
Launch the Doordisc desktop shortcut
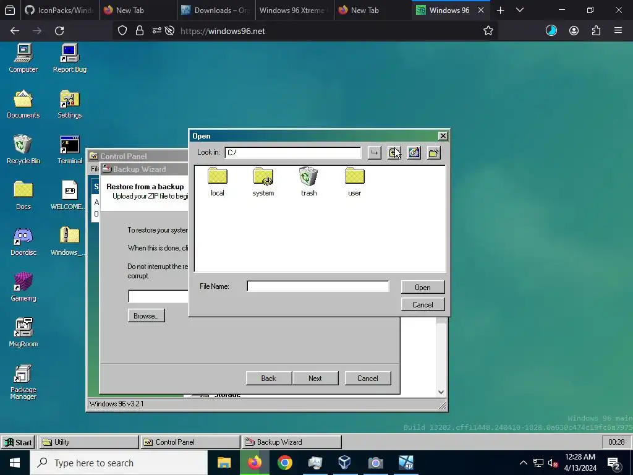[23, 242]
